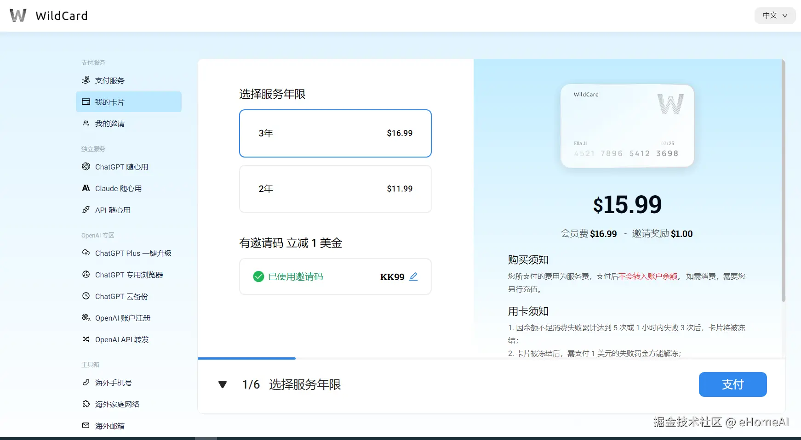Open OpenAI API 转发 link

129,339
